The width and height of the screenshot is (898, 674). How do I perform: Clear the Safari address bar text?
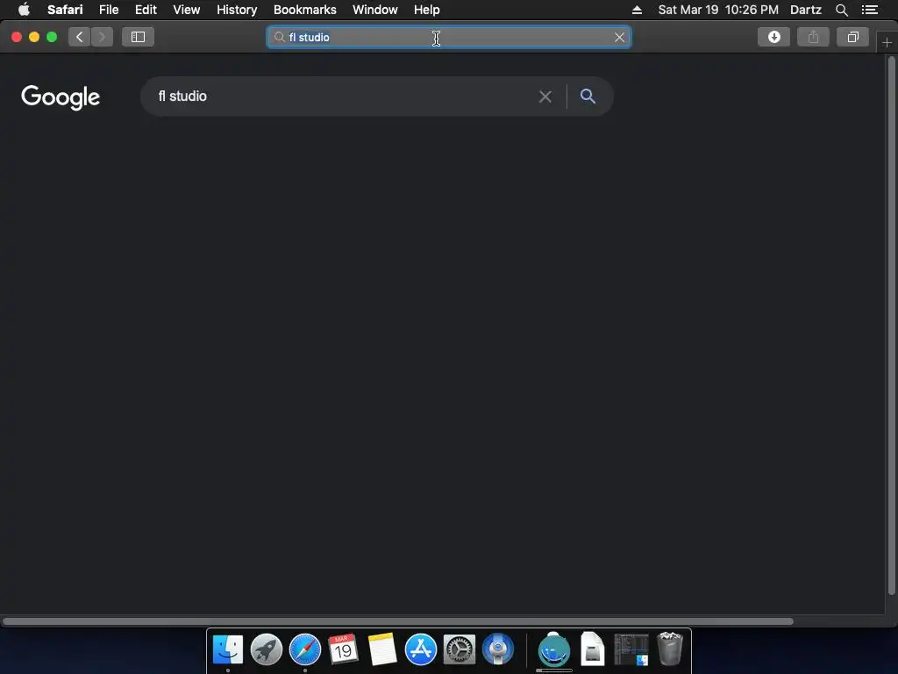click(x=619, y=37)
